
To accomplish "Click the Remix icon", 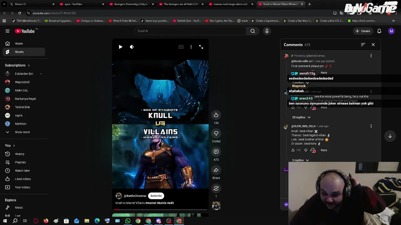I will [216, 188].
